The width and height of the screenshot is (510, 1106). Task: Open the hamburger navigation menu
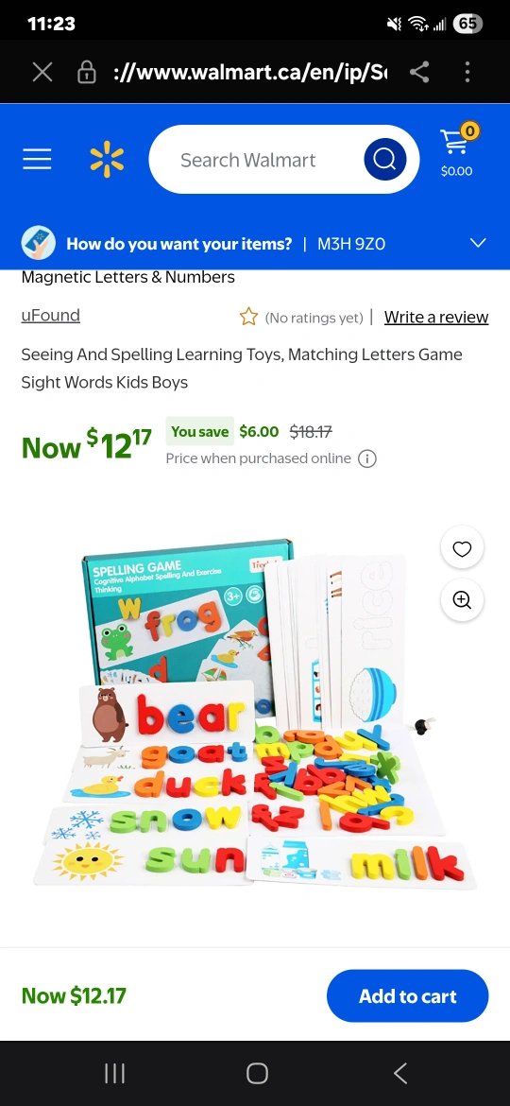coord(37,160)
